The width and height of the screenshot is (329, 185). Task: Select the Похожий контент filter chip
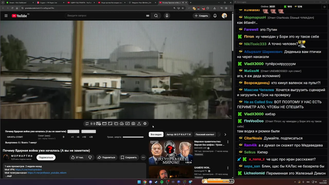pyautogui.click(x=205, y=134)
